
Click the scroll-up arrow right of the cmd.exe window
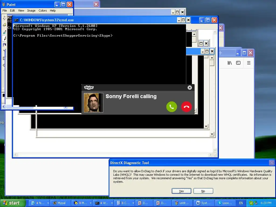click(194, 34)
